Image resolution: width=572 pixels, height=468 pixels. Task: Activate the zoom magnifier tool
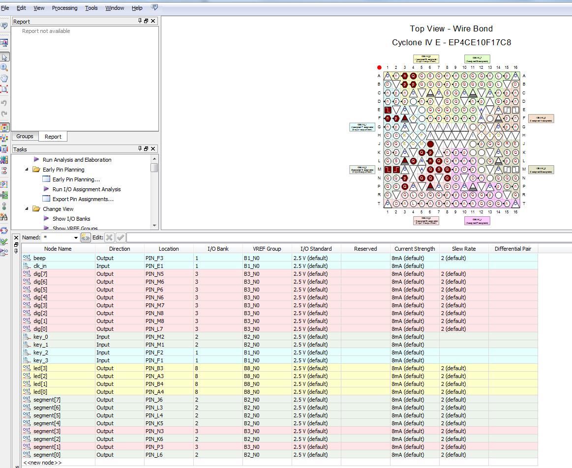tap(4, 67)
